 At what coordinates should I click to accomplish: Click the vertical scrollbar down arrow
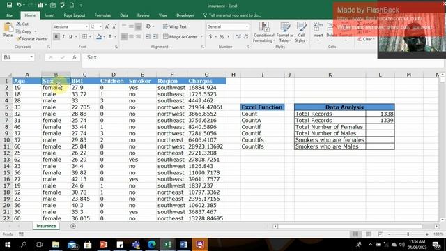click(x=443, y=220)
